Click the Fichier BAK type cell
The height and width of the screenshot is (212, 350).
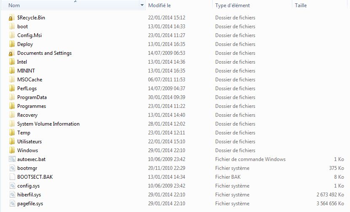pos(228,177)
